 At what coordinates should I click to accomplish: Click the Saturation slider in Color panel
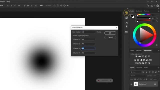pos(144,17)
